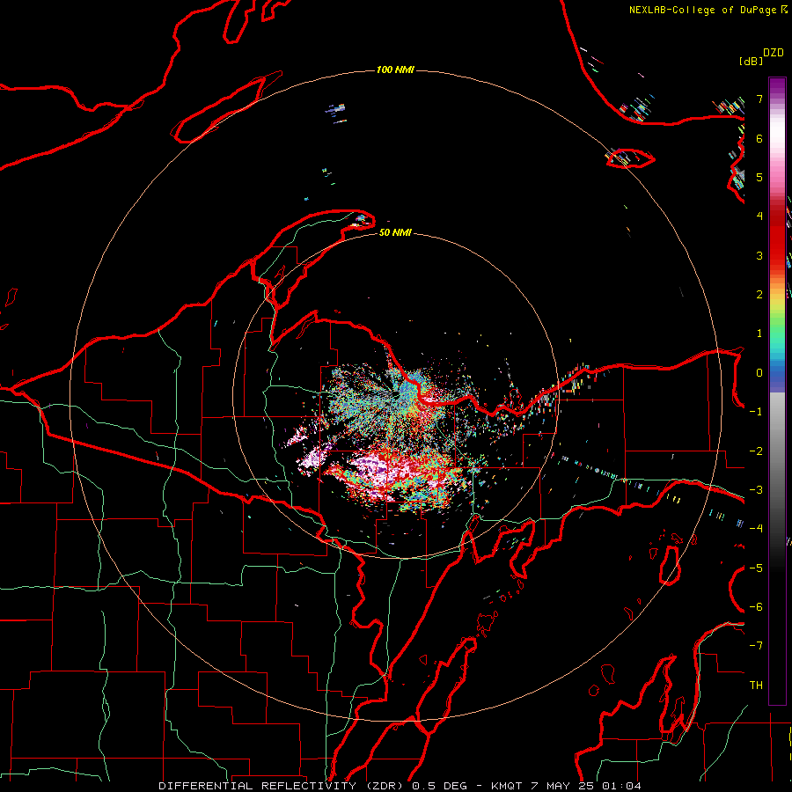792x792 pixels.
Task: Click the 0 value on the color scale
Action: click(x=759, y=373)
